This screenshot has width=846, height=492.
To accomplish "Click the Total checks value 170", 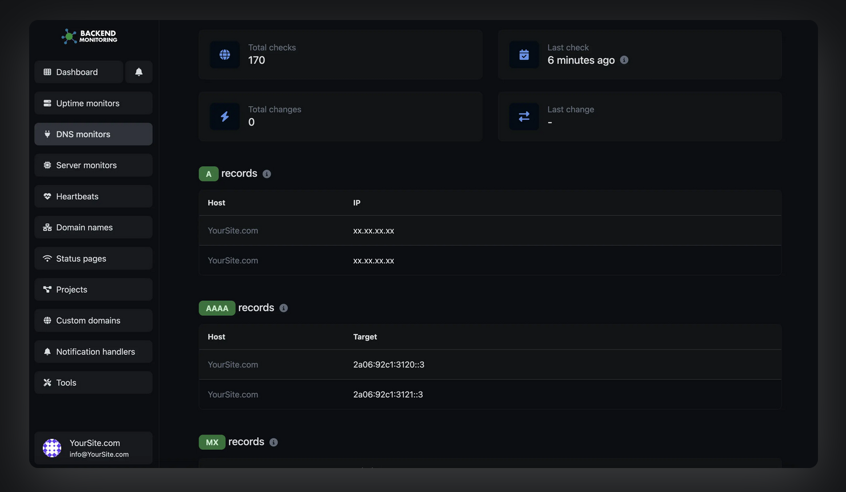I will point(257,61).
